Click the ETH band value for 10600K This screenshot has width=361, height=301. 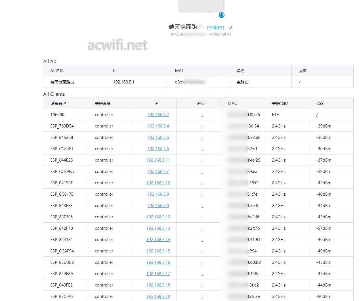(x=276, y=115)
